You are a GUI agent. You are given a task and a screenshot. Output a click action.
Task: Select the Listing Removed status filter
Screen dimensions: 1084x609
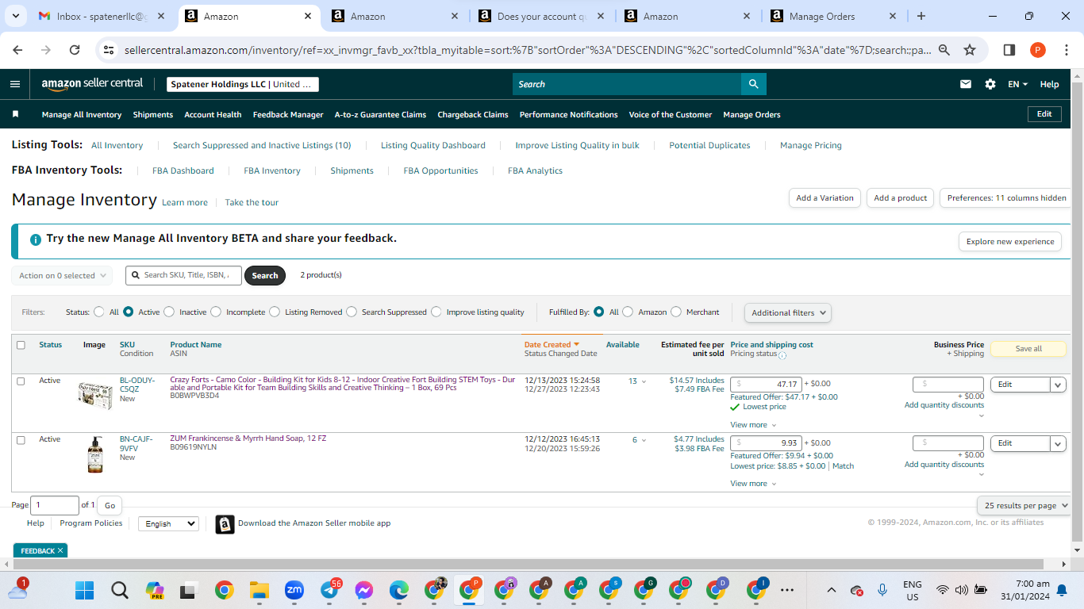pos(275,312)
